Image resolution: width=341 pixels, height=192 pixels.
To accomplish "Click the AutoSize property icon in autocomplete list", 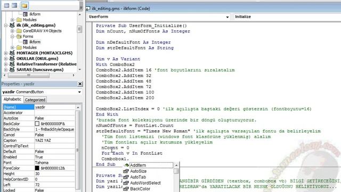I will (x=126, y=171).
